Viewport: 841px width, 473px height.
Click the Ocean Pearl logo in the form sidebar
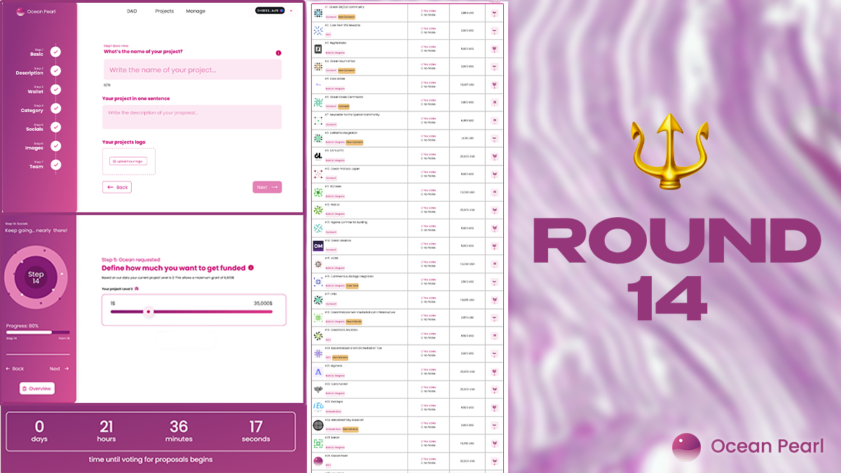click(x=36, y=11)
